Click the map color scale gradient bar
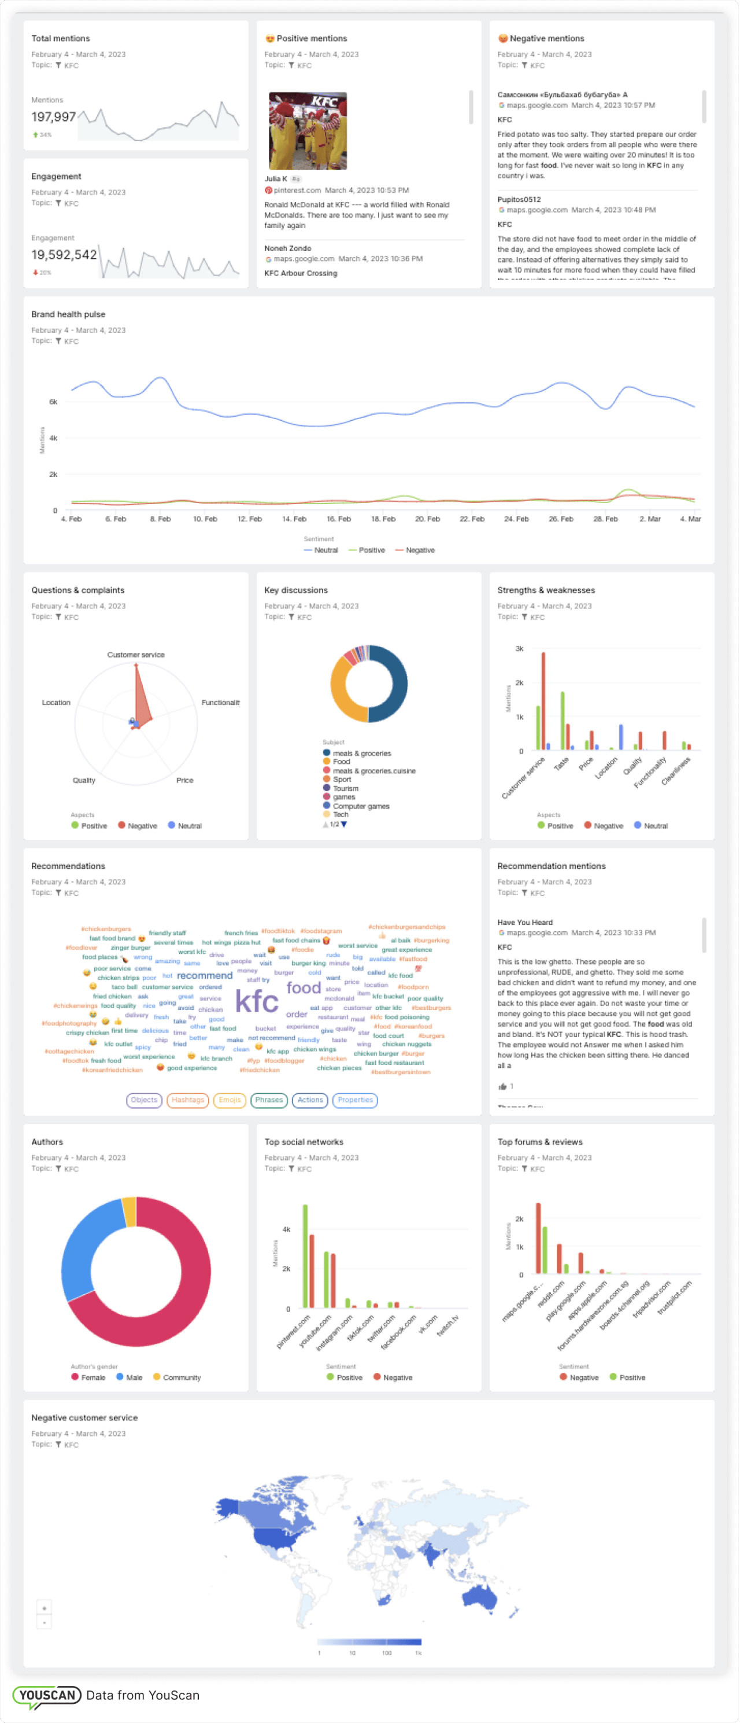Screen dimensions: 740x1723 (x=369, y=1642)
